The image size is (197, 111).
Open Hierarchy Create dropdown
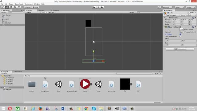pyautogui.click(x=4, y=12)
